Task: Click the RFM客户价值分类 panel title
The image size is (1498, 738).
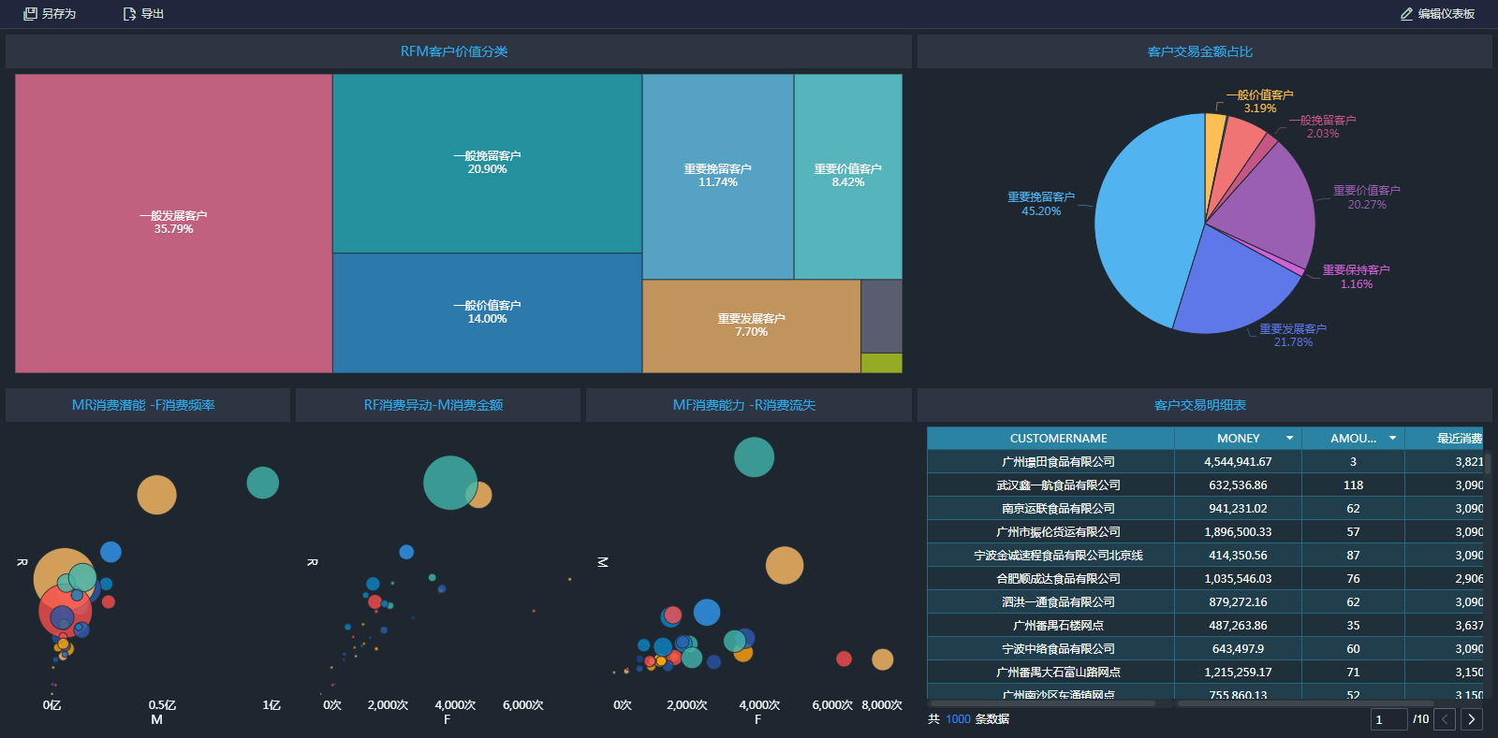Action: tap(454, 51)
